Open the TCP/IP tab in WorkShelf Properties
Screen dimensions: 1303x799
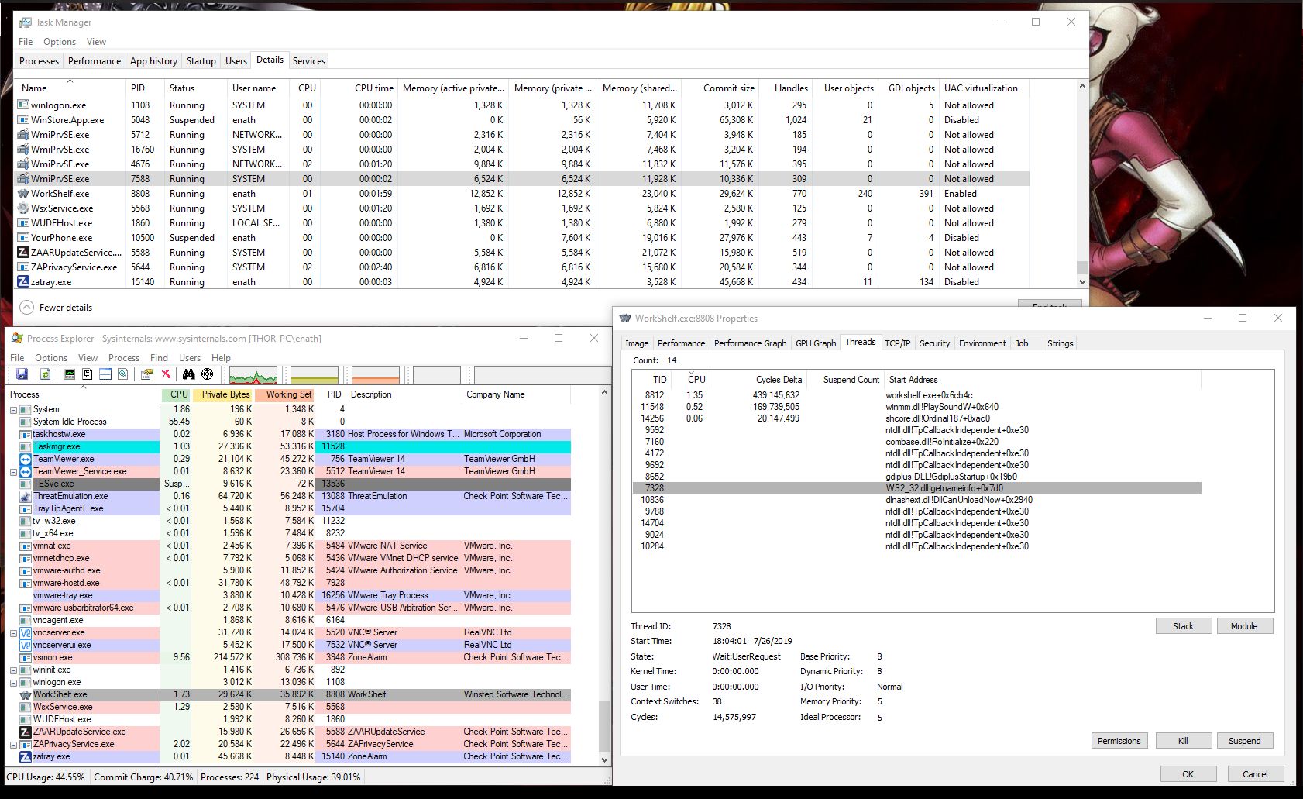coord(897,343)
